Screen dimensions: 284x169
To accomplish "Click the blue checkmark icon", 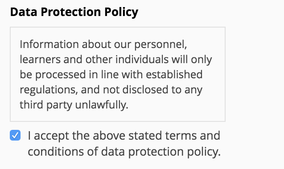I will click(15, 135).
